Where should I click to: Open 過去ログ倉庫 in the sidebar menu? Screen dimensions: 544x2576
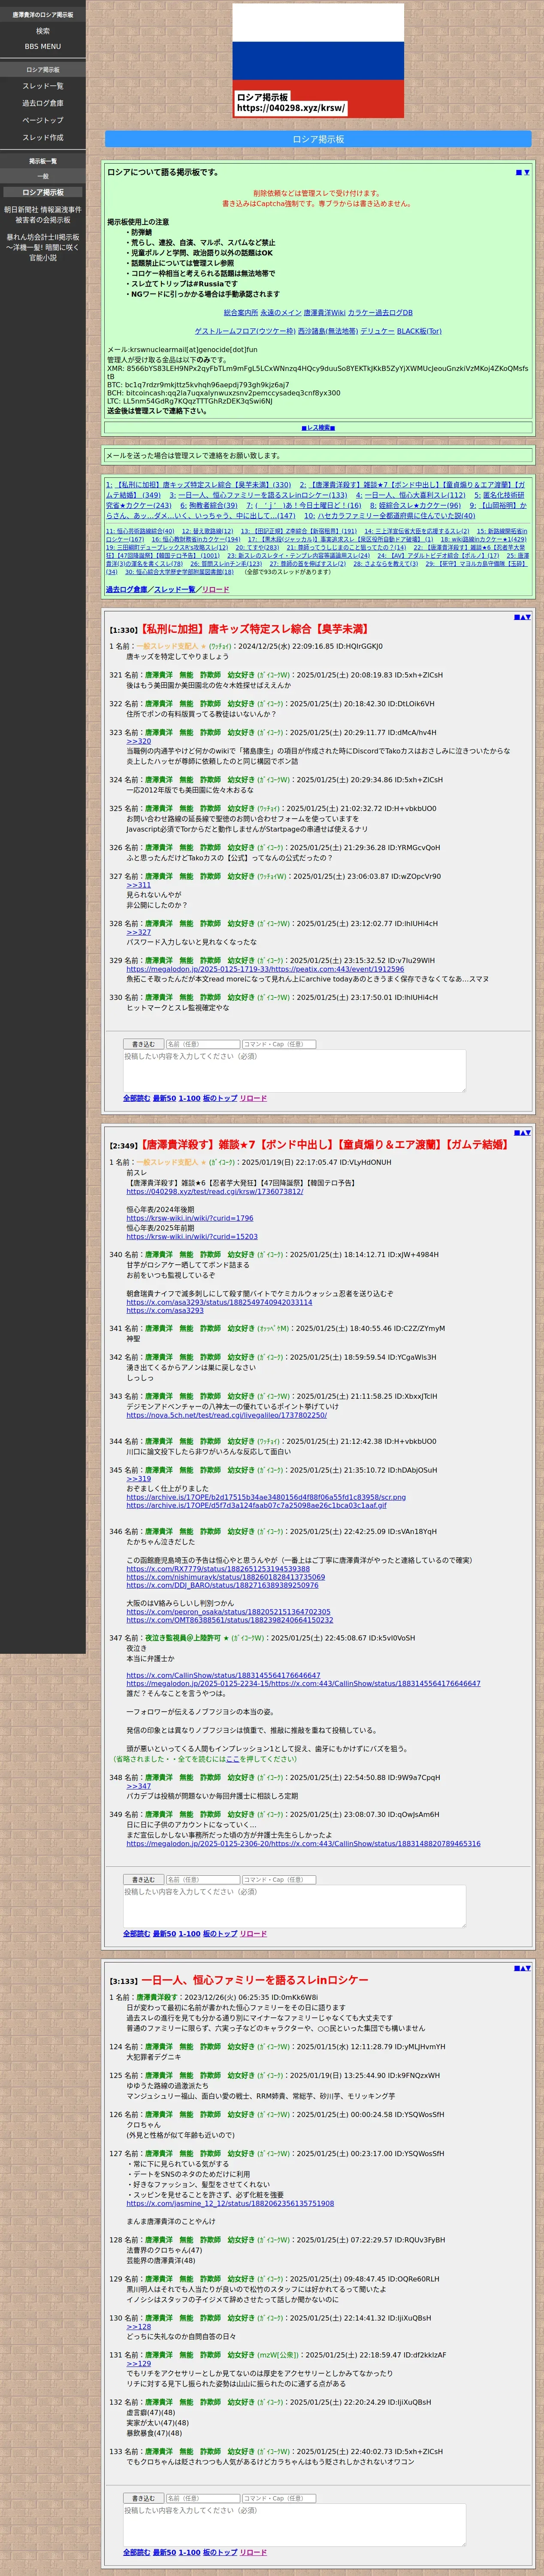point(43,103)
